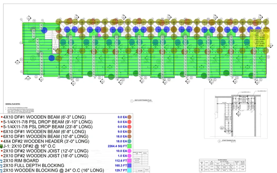Click the STAIR FRAMING PLAN title

coord(229,140)
